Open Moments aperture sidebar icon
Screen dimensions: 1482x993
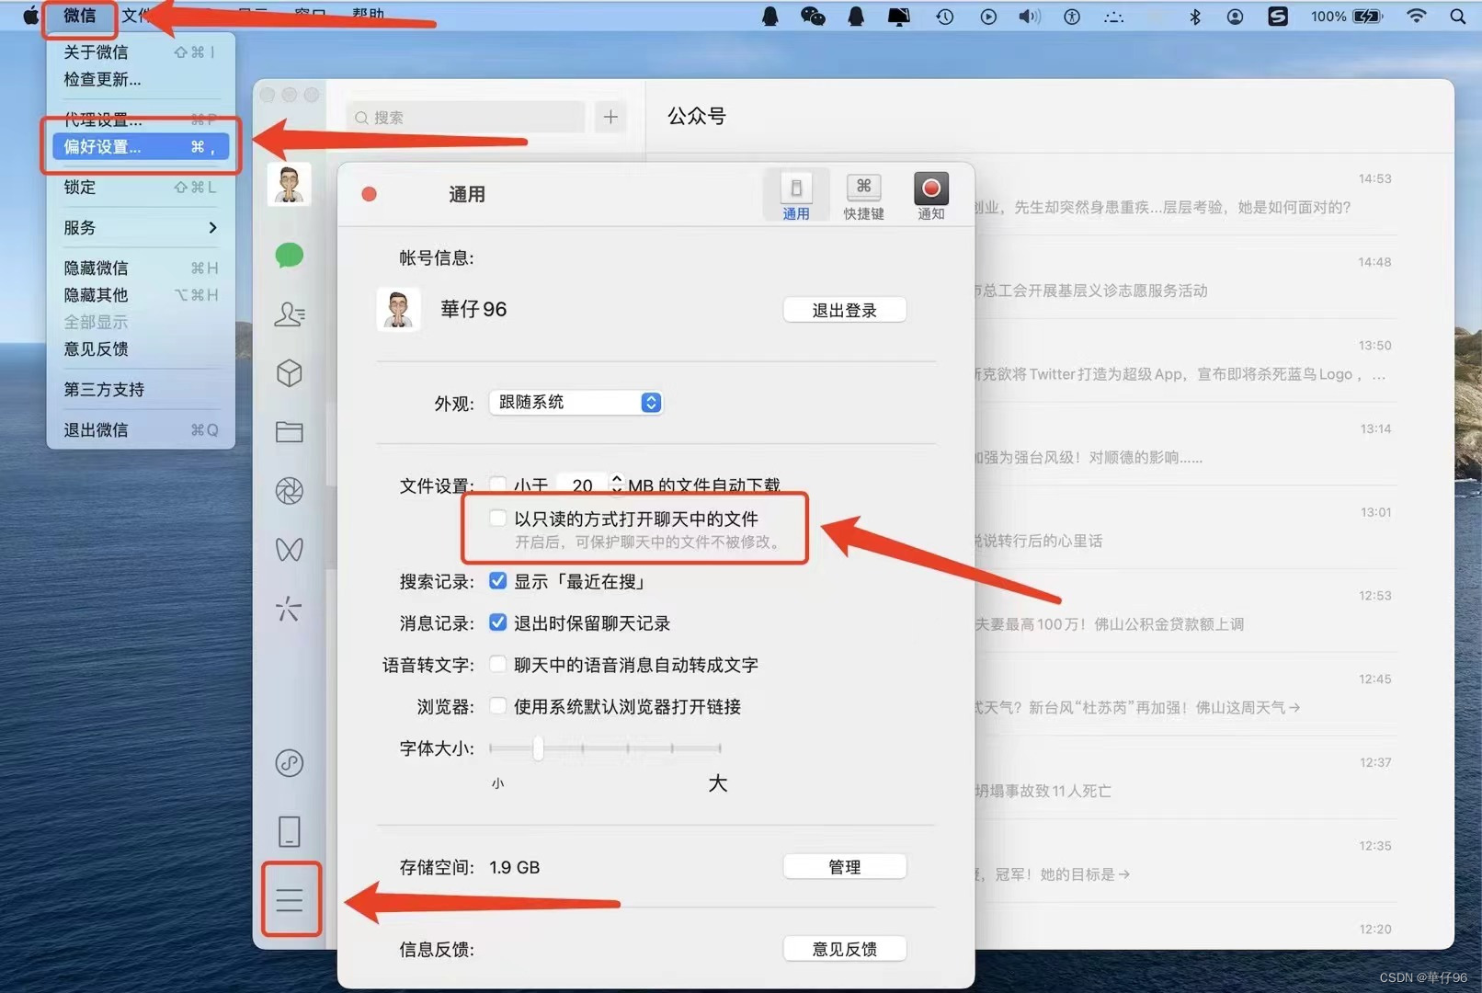[290, 491]
